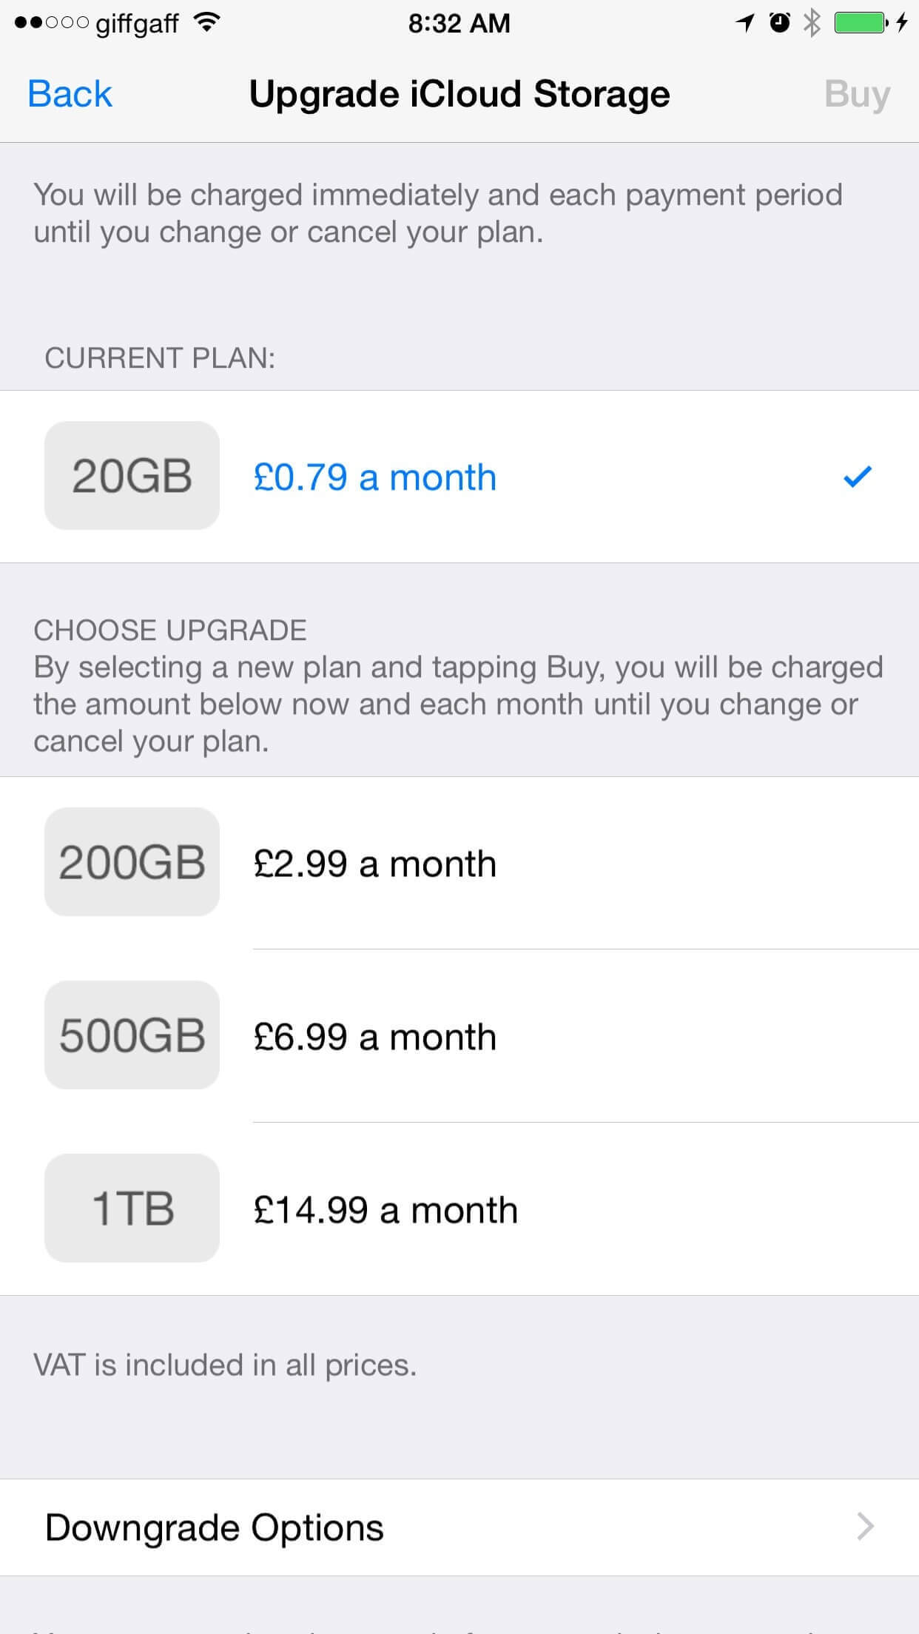Image resolution: width=919 pixels, height=1634 pixels.
Task: Tap the Buy button
Action: tap(857, 94)
